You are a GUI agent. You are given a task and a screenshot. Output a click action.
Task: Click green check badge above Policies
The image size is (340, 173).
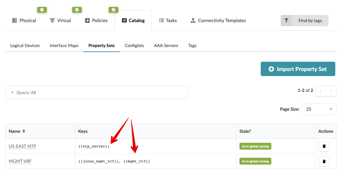click(113, 10)
